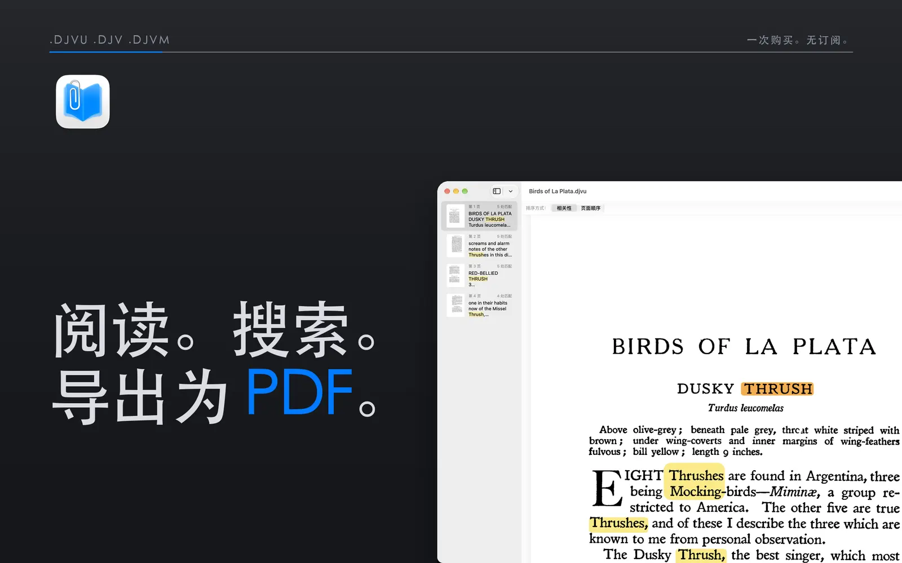Click the .DJVU .DJV .DJVM banner label

pos(109,40)
